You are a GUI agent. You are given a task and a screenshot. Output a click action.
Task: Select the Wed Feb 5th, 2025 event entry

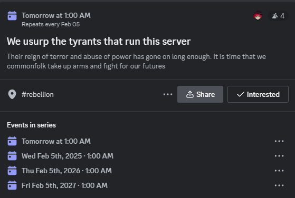tap(68, 156)
